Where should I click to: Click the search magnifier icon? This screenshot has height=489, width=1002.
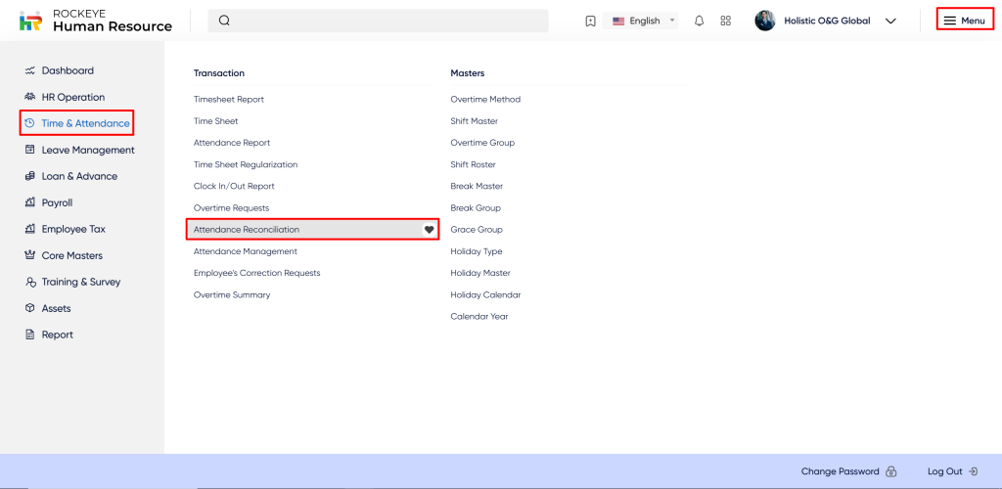click(x=224, y=21)
